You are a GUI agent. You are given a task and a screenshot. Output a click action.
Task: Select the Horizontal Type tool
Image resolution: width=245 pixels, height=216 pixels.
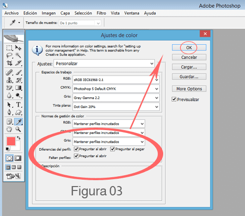coord(19,105)
